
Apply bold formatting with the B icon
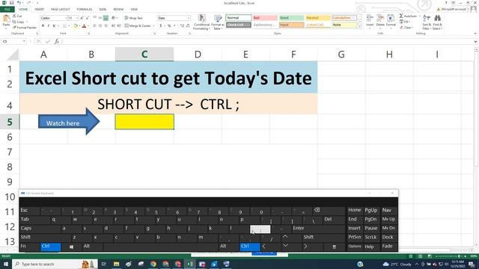43,26
